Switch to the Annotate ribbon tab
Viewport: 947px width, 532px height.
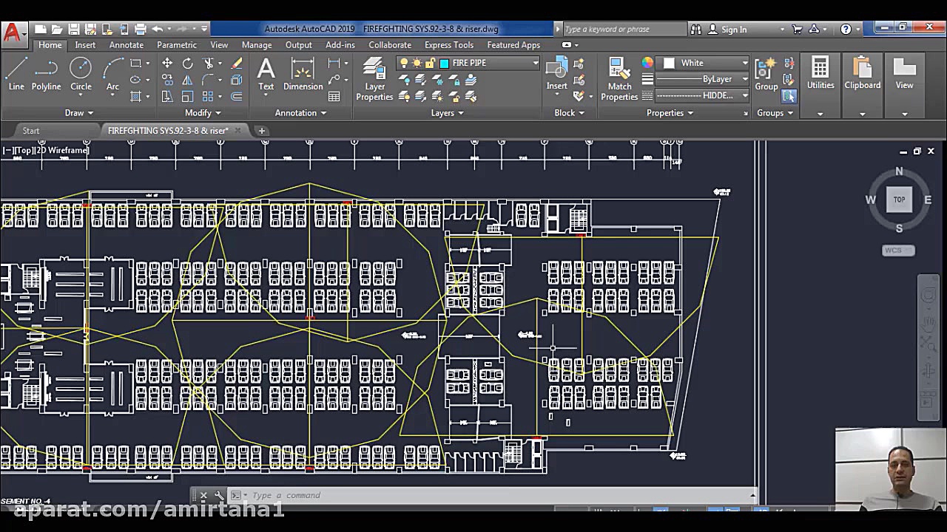126,45
